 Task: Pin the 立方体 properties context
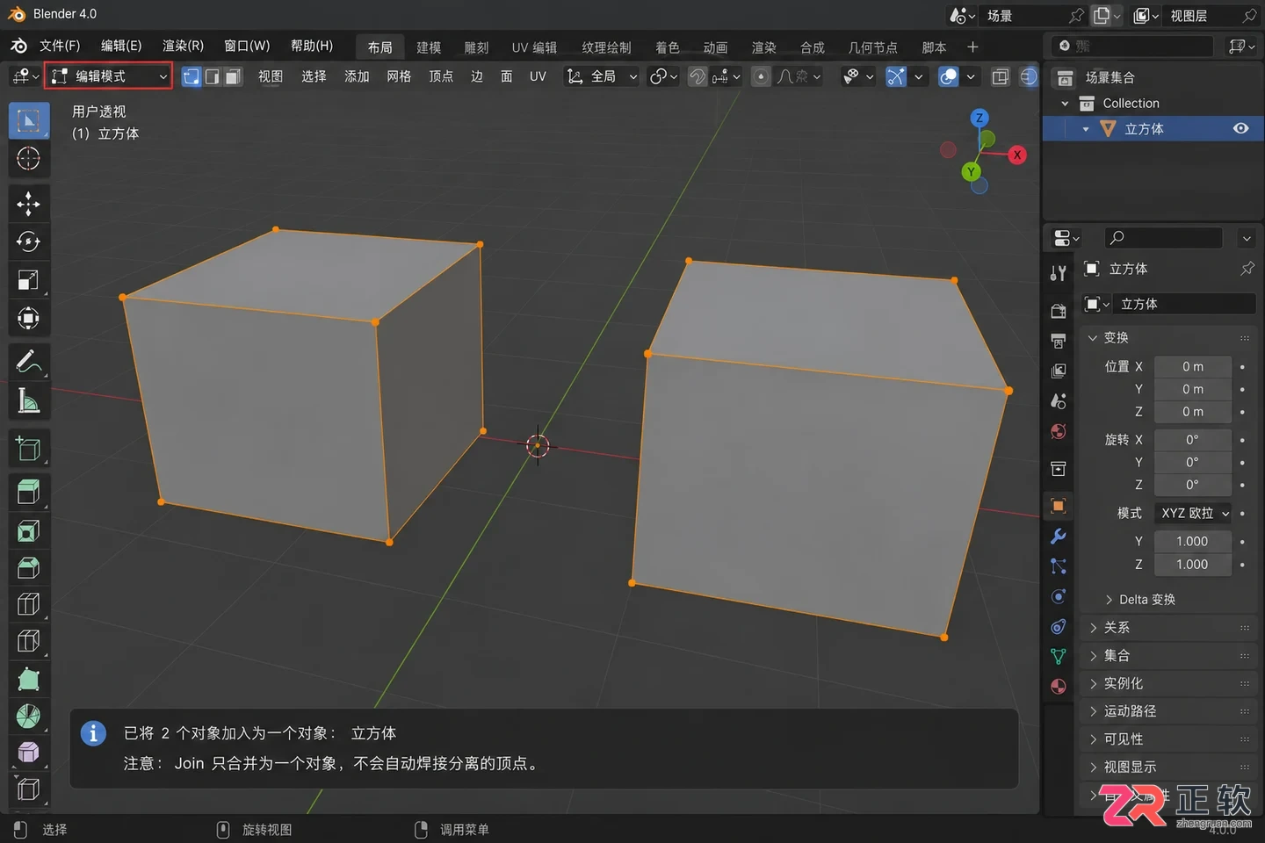tap(1247, 269)
